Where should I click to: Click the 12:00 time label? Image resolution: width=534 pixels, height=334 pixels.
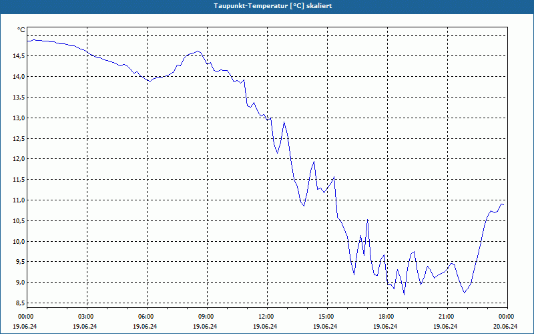coord(265,317)
